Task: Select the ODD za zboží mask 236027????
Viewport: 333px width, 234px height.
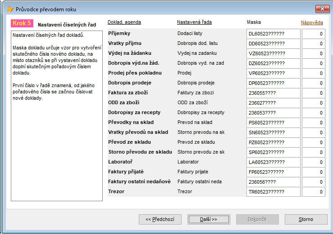Action: coord(274,103)
